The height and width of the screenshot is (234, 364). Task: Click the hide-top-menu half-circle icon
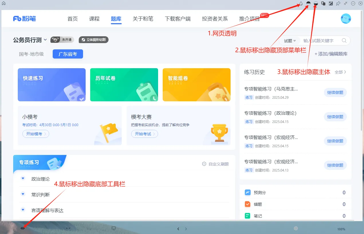point(308,3)
